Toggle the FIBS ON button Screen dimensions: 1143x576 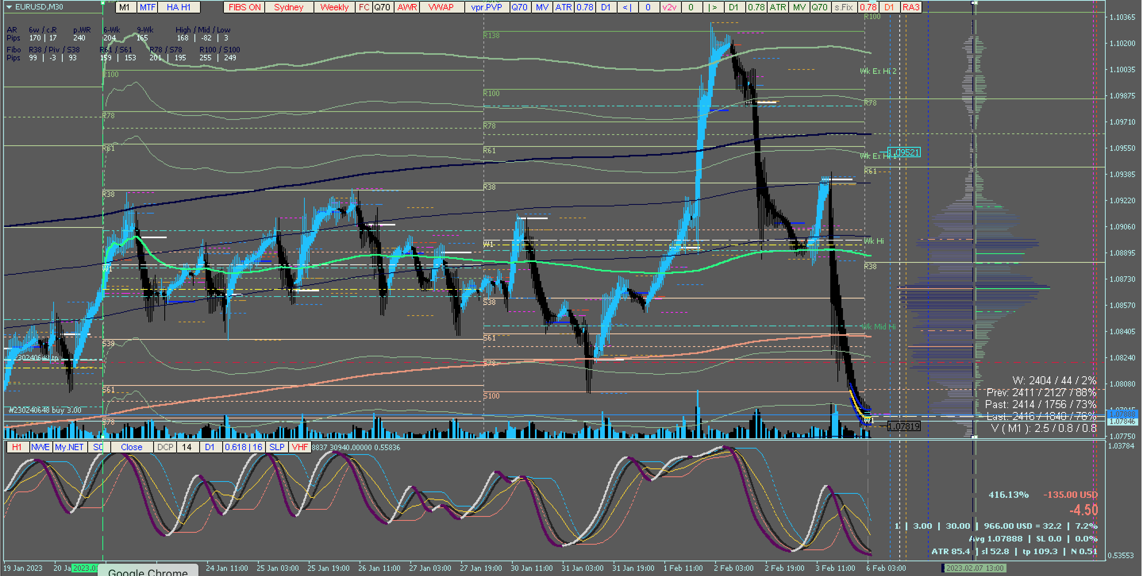point(244,7)
